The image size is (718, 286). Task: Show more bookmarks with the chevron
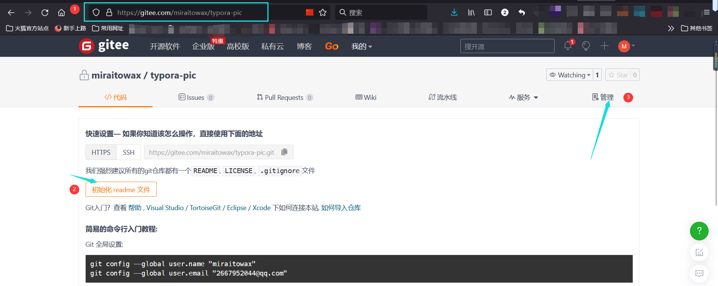pos(671,28)
